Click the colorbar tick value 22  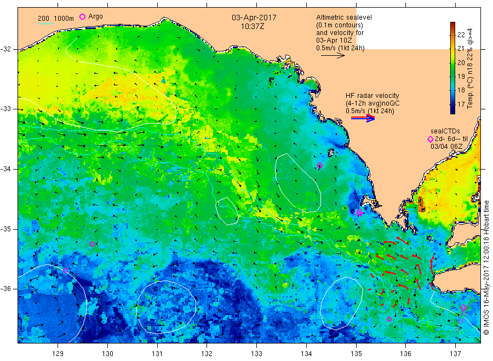point(461,34)
